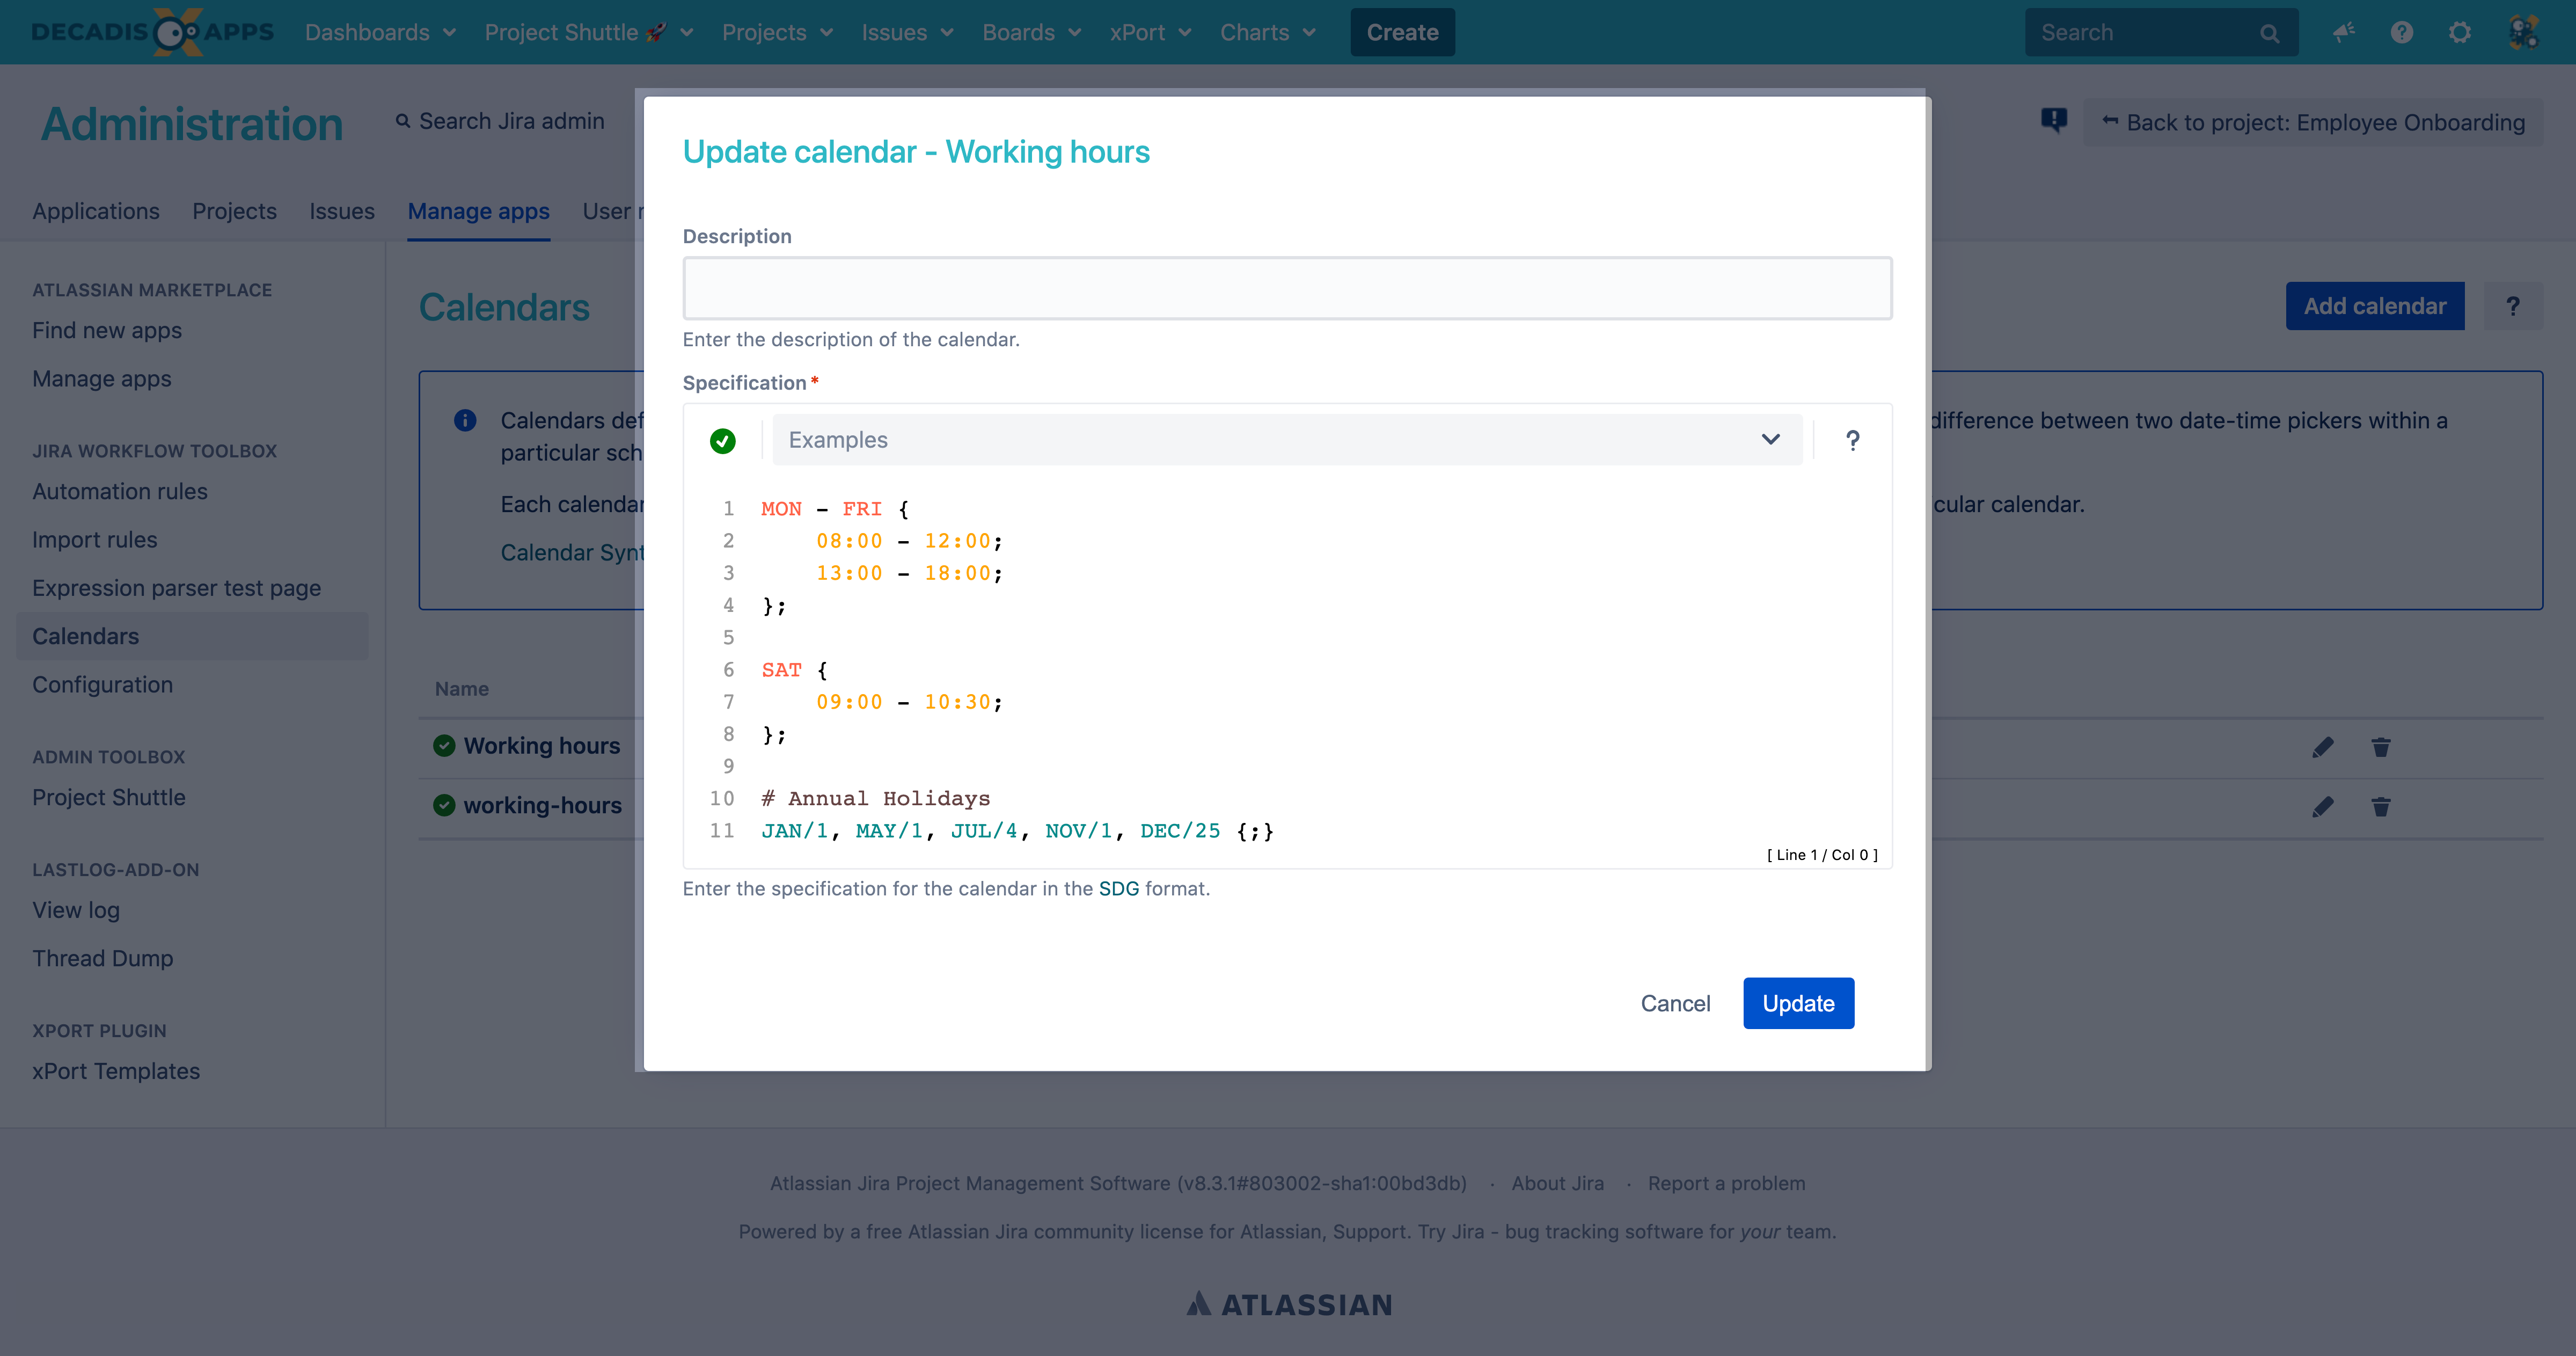
Task: Open the user profile avatar
Action: 2523,32
